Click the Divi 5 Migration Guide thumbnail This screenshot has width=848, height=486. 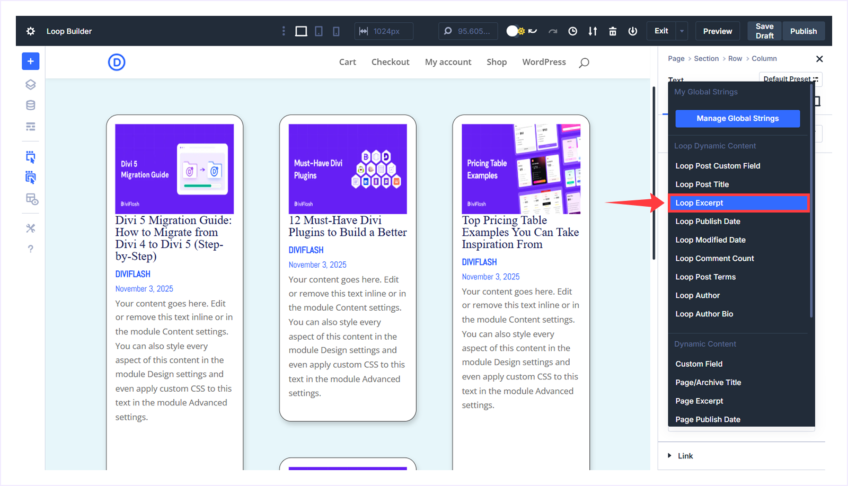174,169
